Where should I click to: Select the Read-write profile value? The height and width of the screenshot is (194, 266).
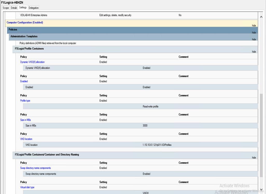(x=150, y=107)
